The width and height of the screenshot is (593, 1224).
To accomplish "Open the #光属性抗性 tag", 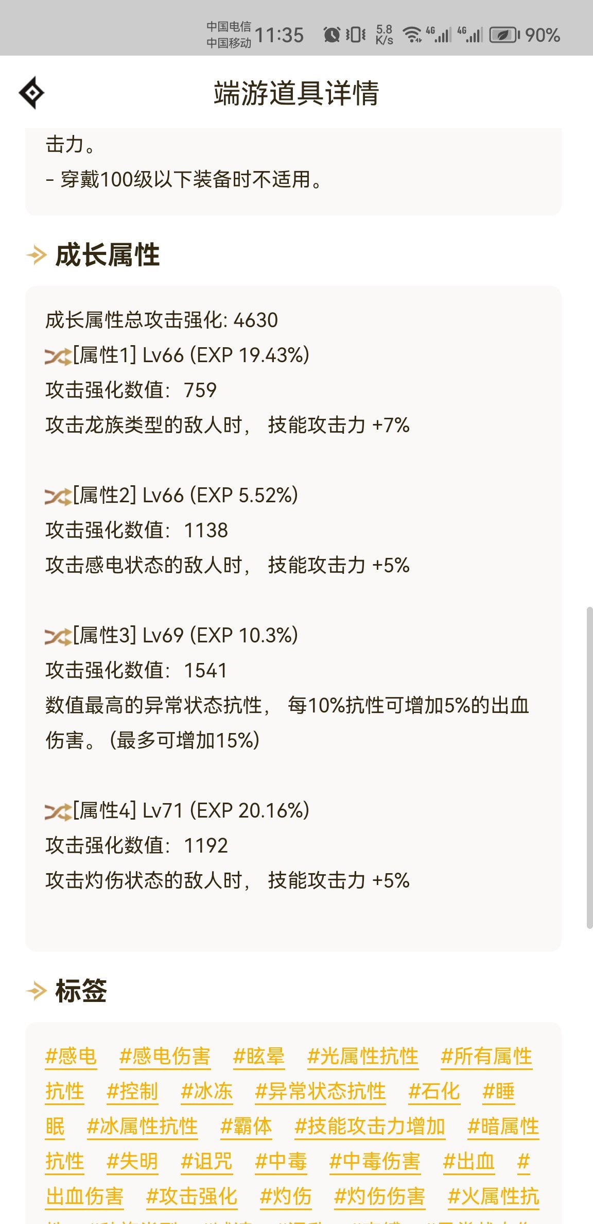I will tap(363, 1056).
